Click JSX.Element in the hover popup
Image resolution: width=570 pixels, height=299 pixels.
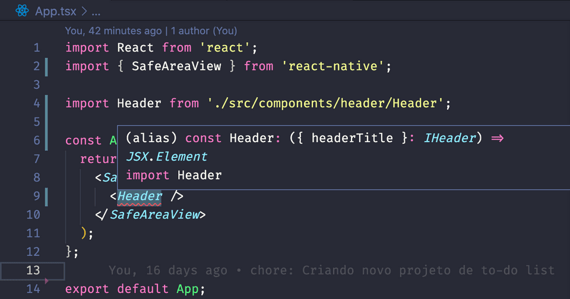tap(166, 157)
